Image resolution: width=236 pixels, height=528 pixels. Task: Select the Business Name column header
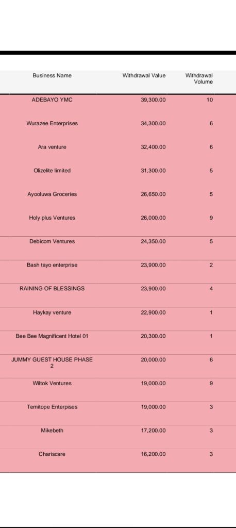click(52, 76)
